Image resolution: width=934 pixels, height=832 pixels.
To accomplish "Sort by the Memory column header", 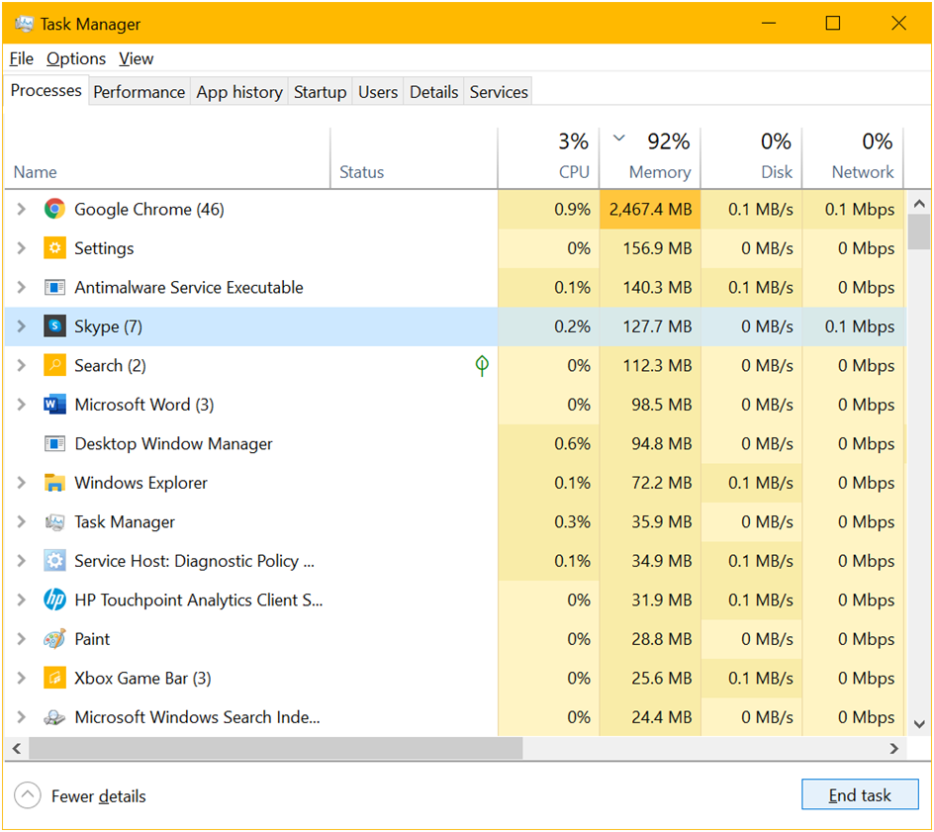I will coord(650,158).
